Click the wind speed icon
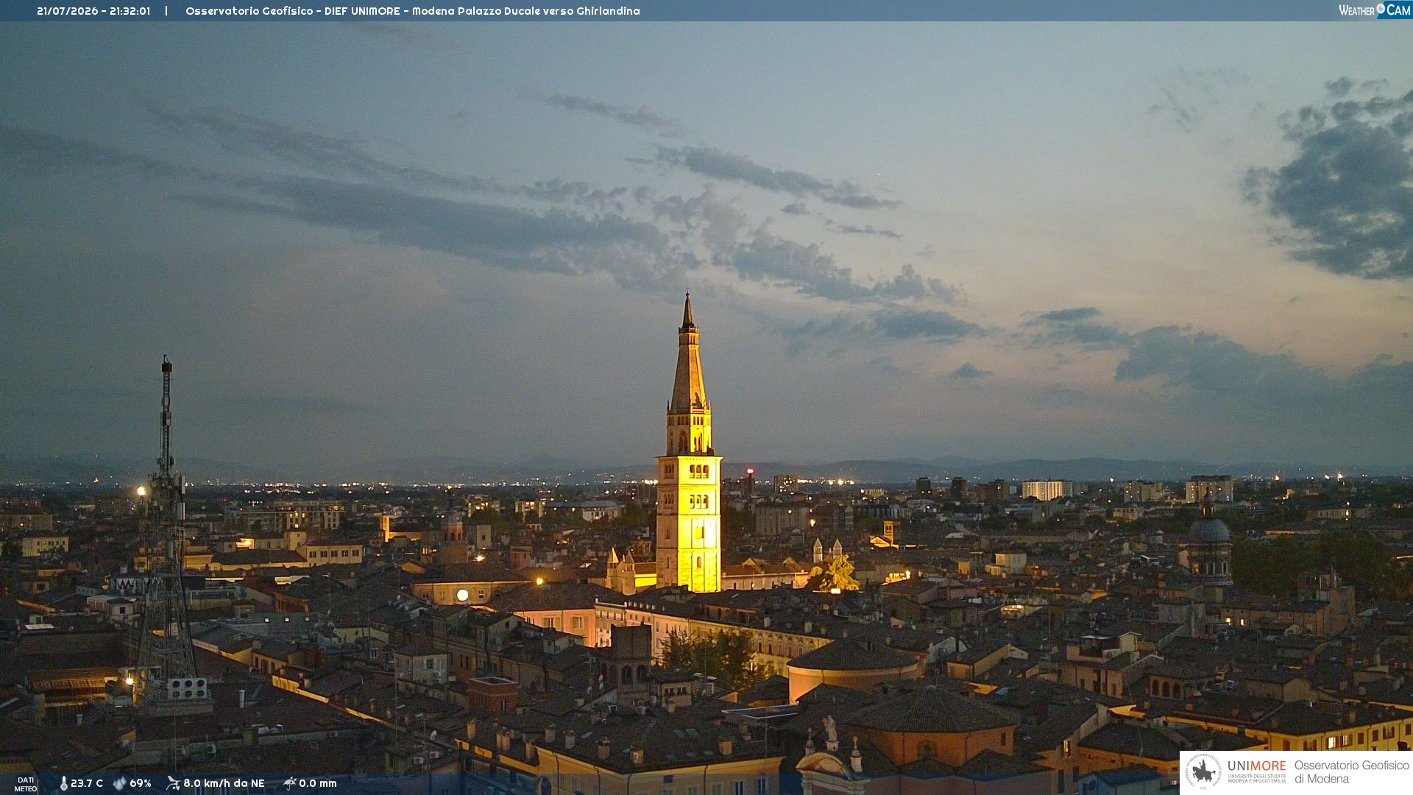The width and height of the screenshot is (1413, 795). [173, 783]
